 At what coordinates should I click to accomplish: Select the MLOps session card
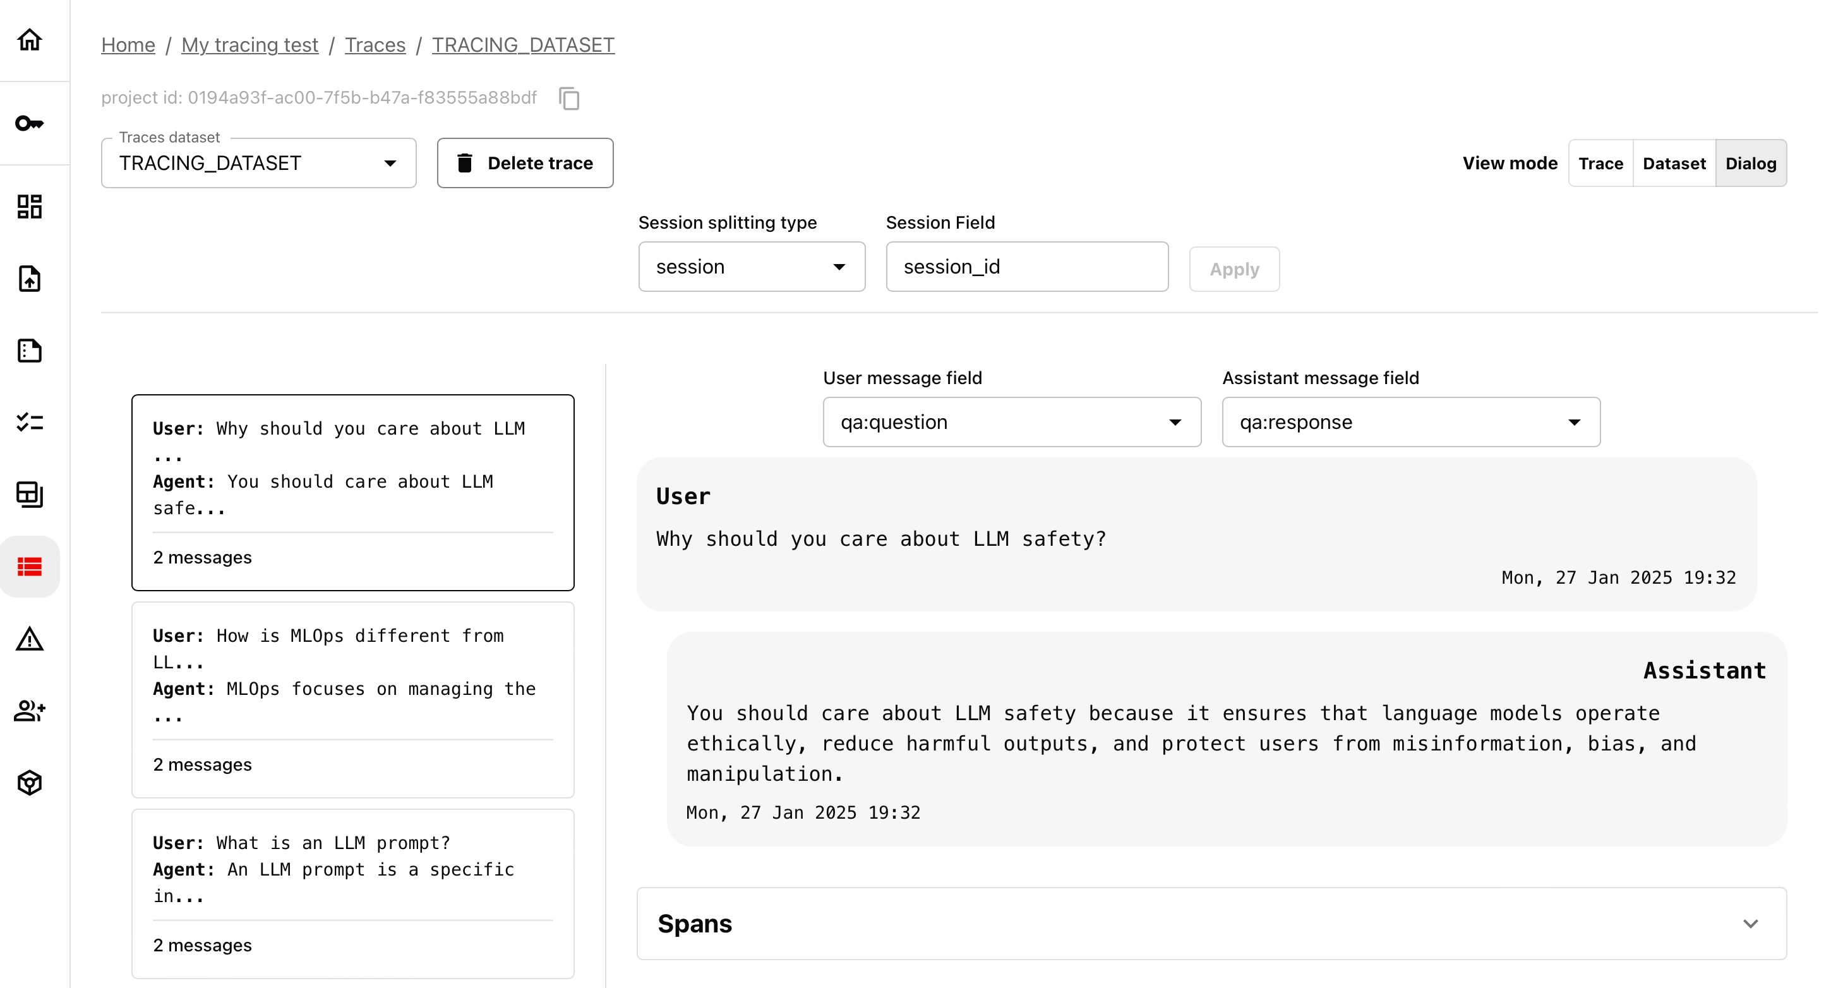pos(352,699)
